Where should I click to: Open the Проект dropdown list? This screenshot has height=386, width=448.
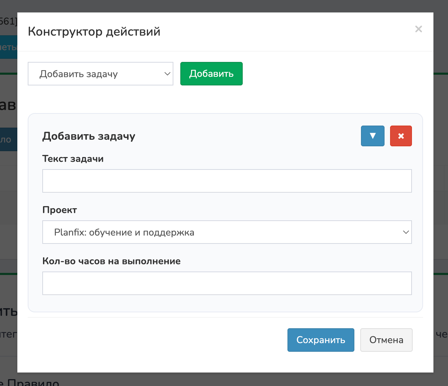coord(227,232)
